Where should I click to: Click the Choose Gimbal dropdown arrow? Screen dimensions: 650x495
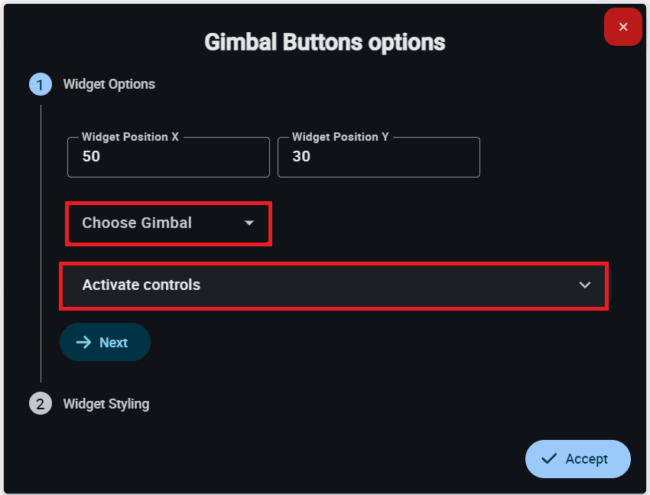[x=249, y=223]
